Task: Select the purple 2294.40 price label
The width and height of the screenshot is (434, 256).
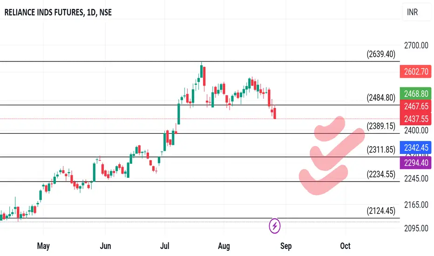Action: point(415,163)
